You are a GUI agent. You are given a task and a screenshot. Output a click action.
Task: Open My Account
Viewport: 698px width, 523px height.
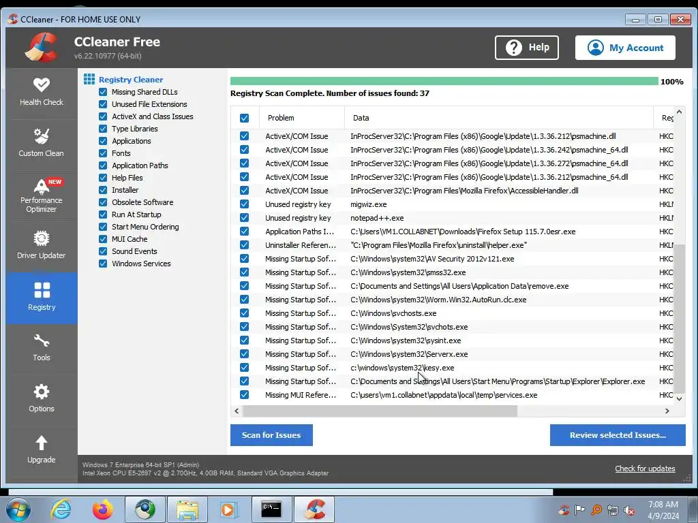tap(625, 48)
